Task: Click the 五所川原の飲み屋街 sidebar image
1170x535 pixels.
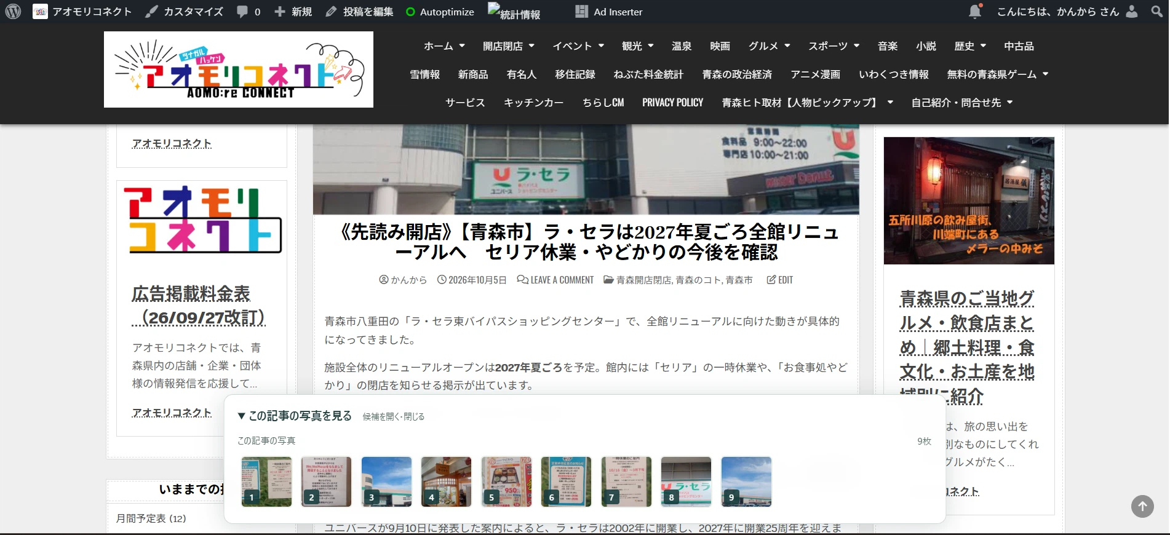Action: pos(969,200)
